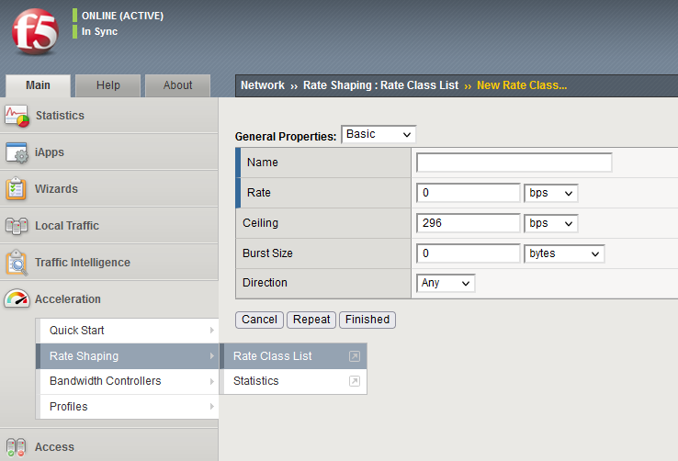The image size is (678, 461).
Task: Click the Local Traffic icon
Action: pos(17,226)
